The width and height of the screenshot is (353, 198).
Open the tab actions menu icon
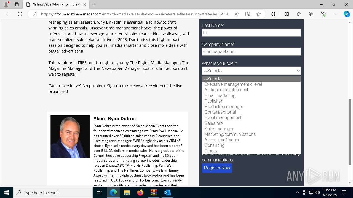(x=17, y=4)
